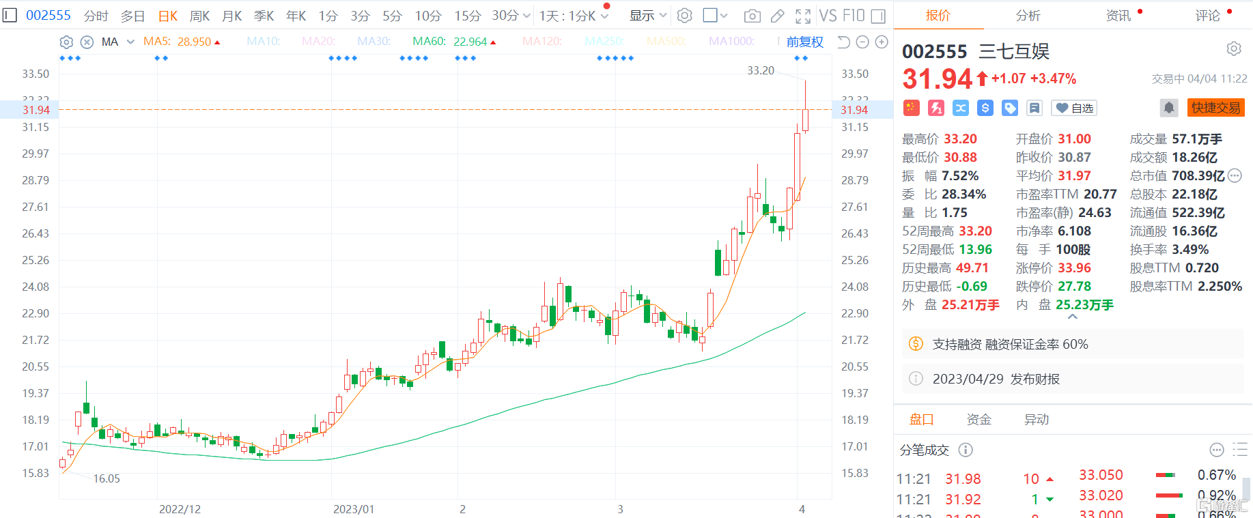Click the blue price tag icon
The image size is (1253, 518).
tap(1010, 108)
